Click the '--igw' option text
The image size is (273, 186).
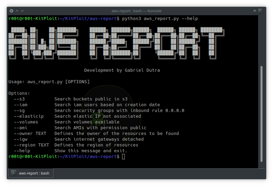21,139
